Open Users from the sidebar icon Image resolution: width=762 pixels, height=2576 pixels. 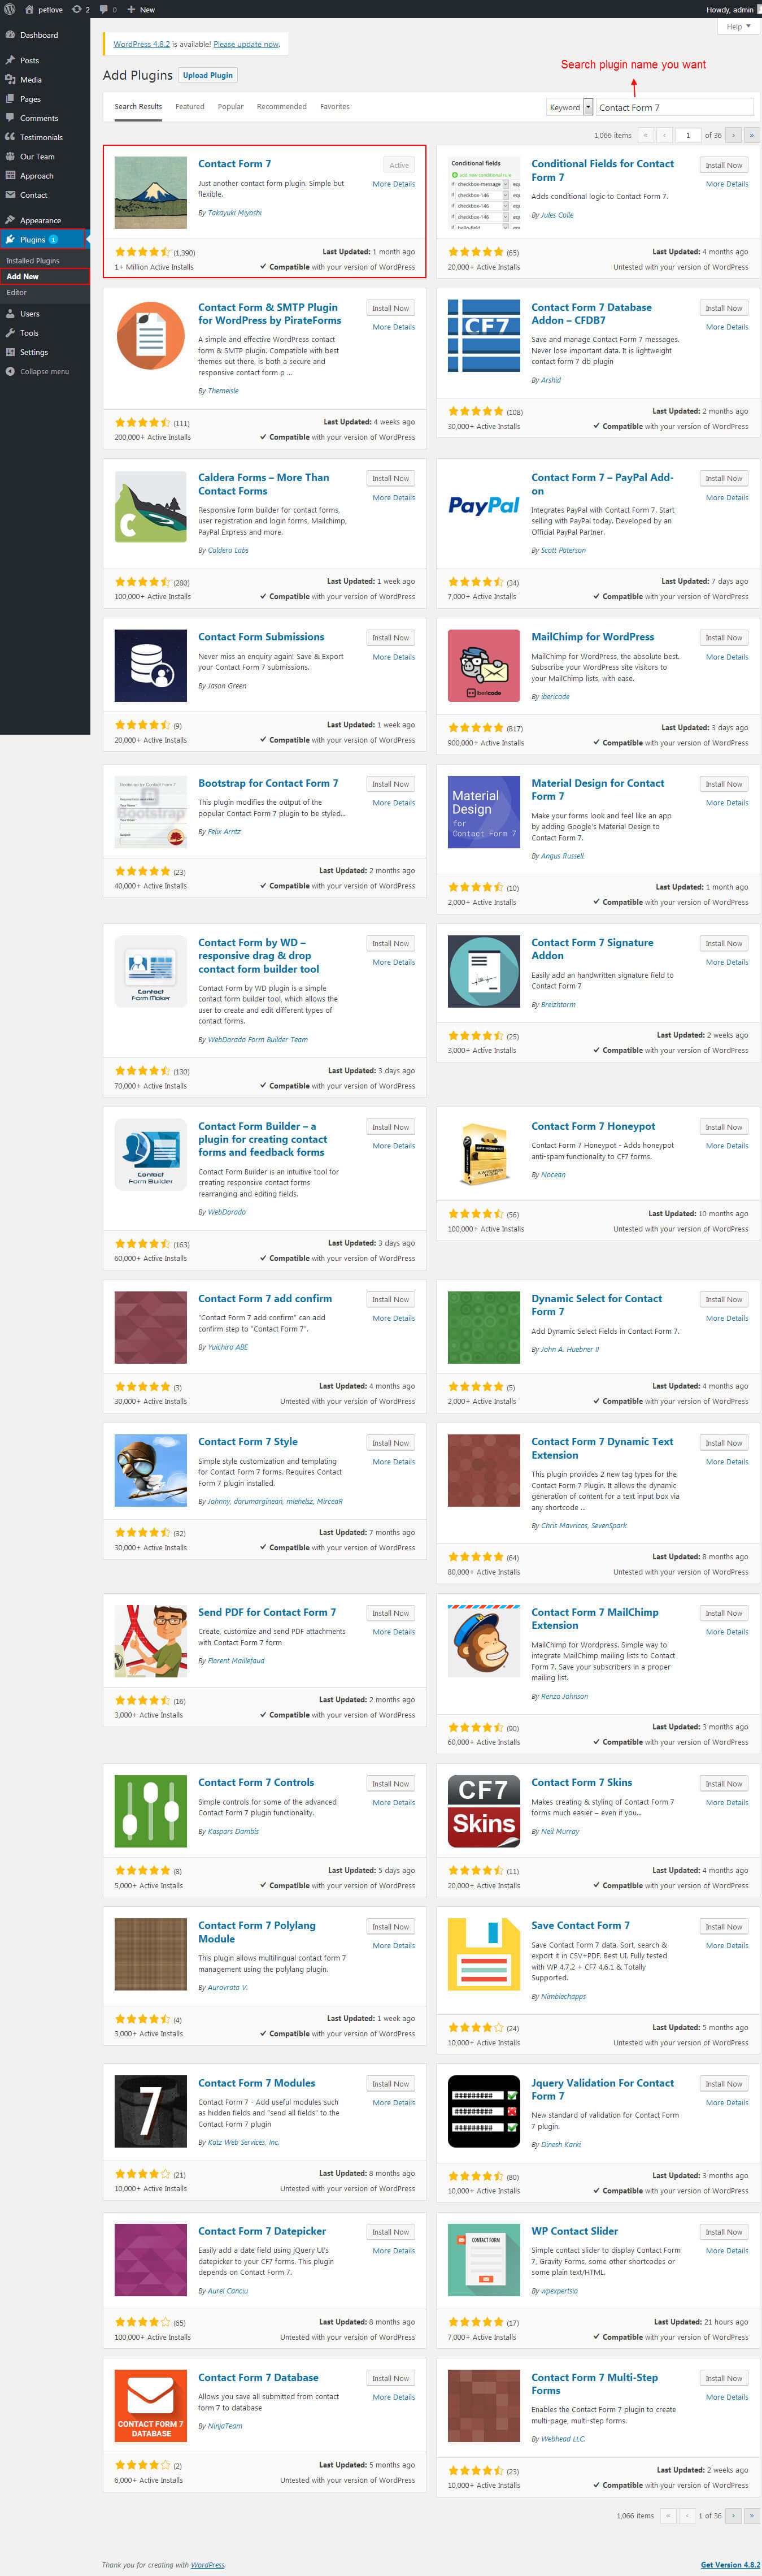10,313
